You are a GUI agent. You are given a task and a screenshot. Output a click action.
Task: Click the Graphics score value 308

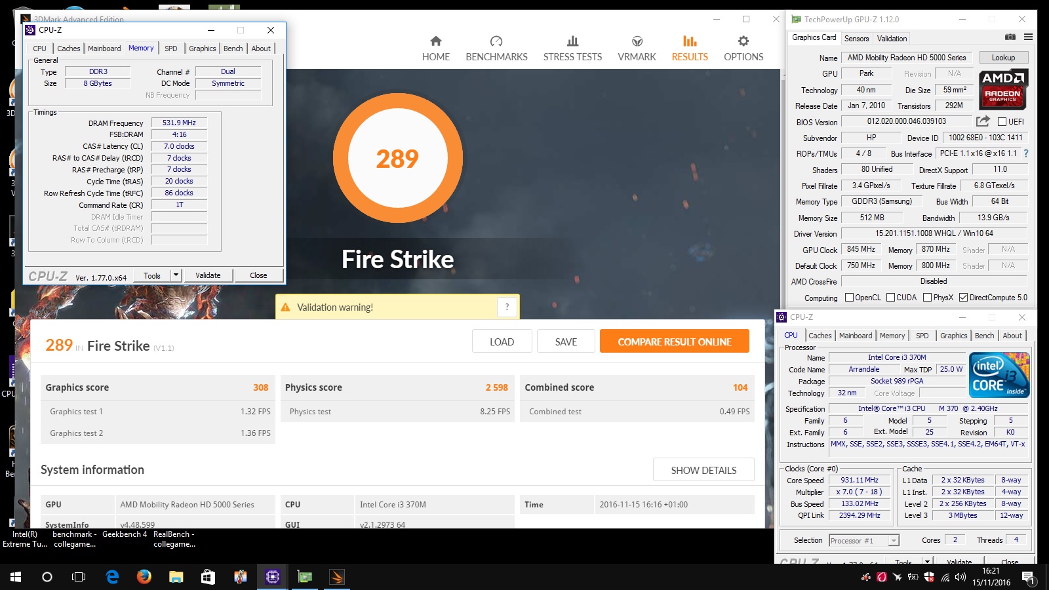point(261,387)
